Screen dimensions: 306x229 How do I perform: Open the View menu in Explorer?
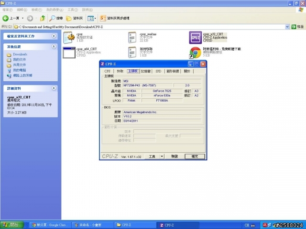click(x=36, y=10)
